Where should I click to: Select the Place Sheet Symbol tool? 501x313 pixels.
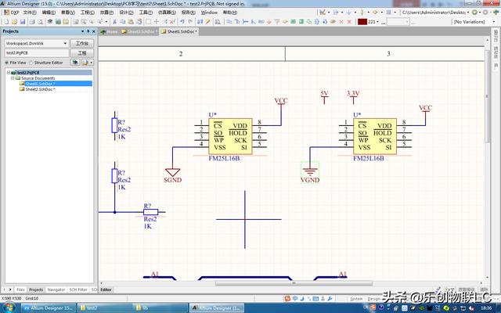pyautogui.click(x=293, y=22)
